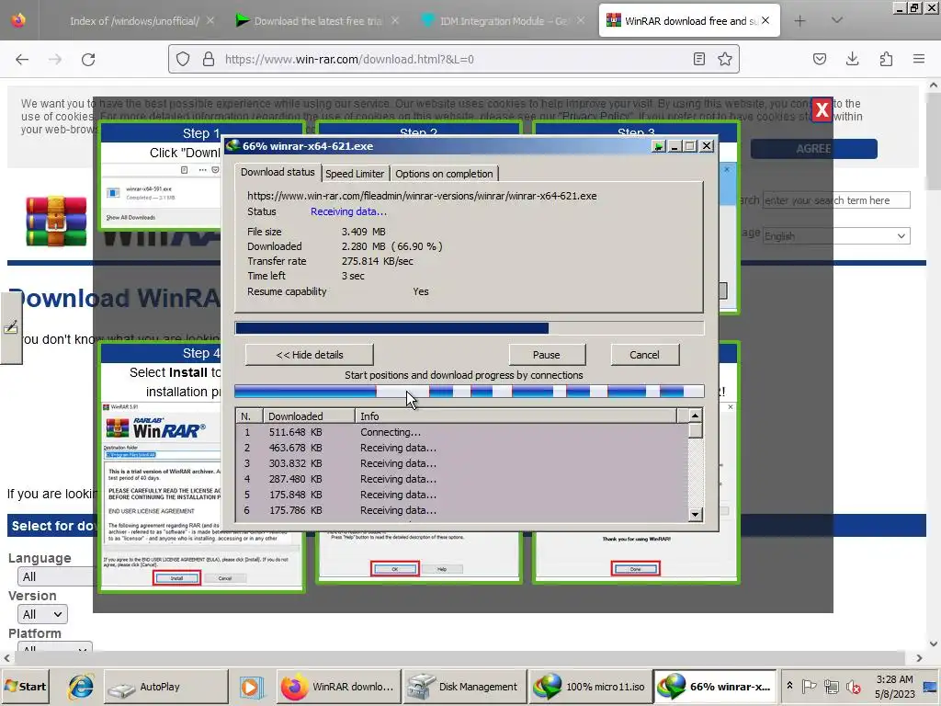Select connection row 2 with 463.678 KB
Image resolution: width=941 pixels, height=706 pixels.
click(461, 448)
